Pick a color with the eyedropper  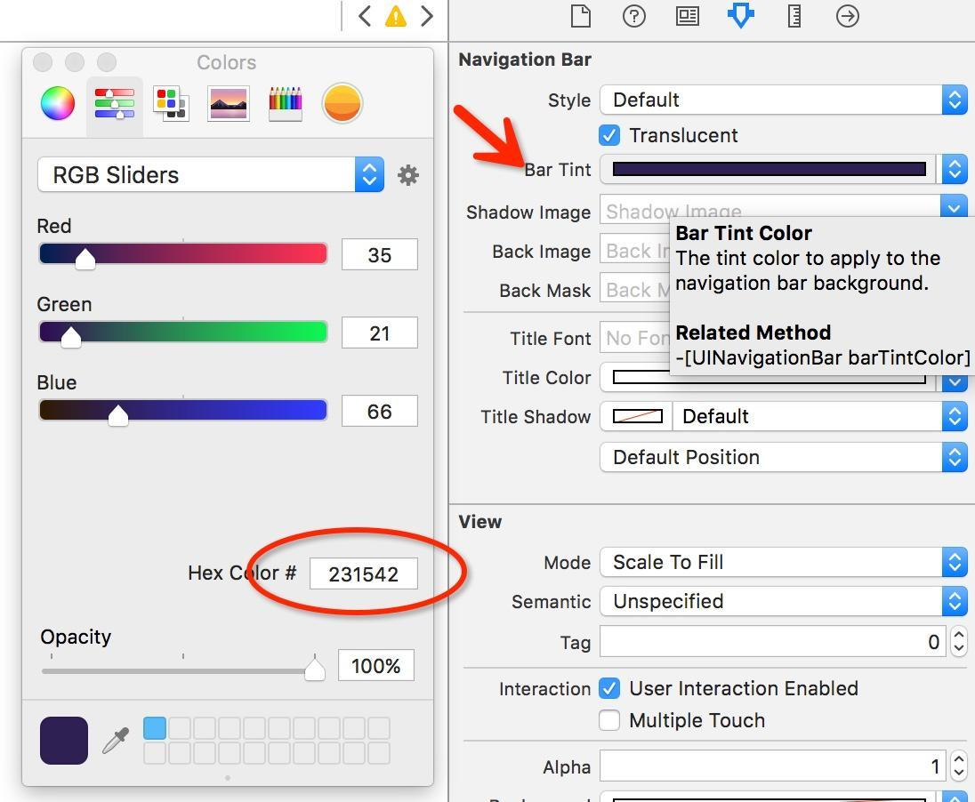coord(116,741)
